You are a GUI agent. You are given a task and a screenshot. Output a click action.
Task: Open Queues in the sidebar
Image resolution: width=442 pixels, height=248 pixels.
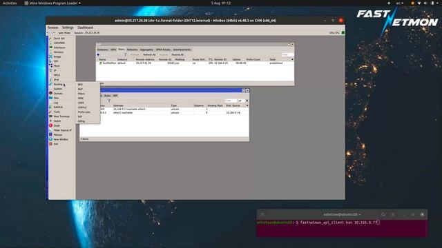point(58,94)
